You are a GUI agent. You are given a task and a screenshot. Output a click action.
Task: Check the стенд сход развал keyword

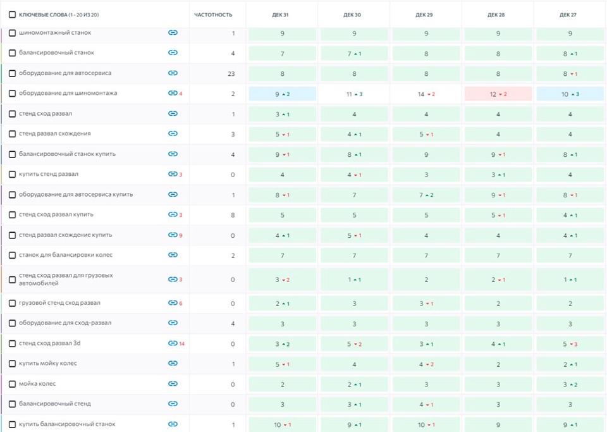click(12, 114)
